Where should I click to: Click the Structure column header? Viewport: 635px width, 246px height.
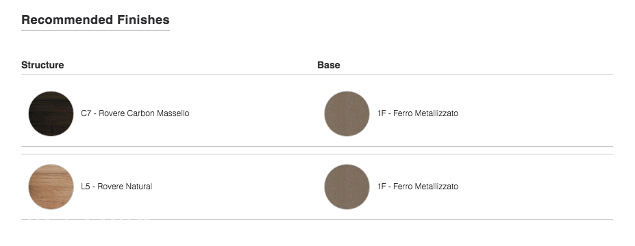42,65
